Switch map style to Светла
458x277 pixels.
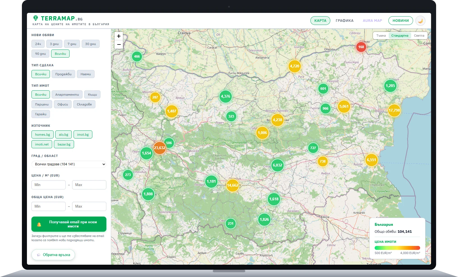coord(419,36)
